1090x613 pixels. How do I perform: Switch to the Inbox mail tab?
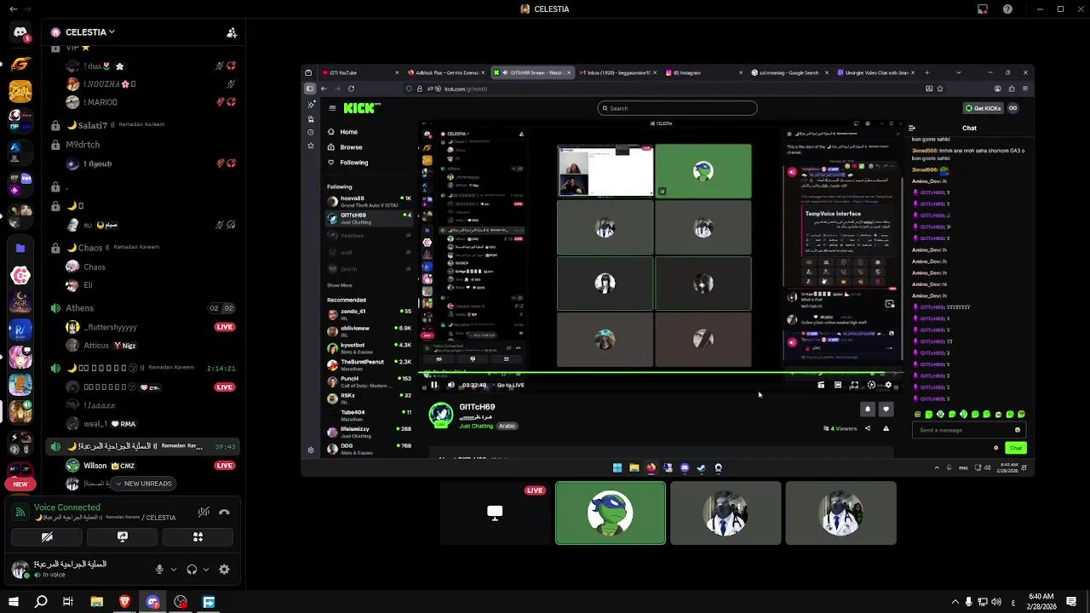(619, 72)
